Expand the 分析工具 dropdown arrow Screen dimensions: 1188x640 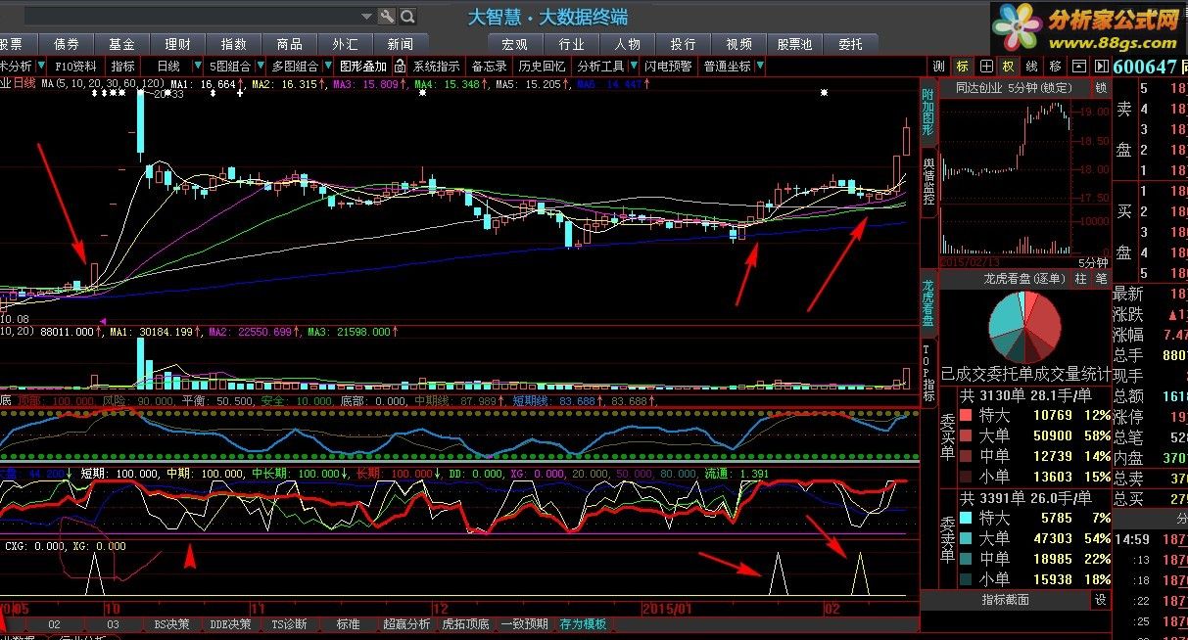(x=632, y=67)
